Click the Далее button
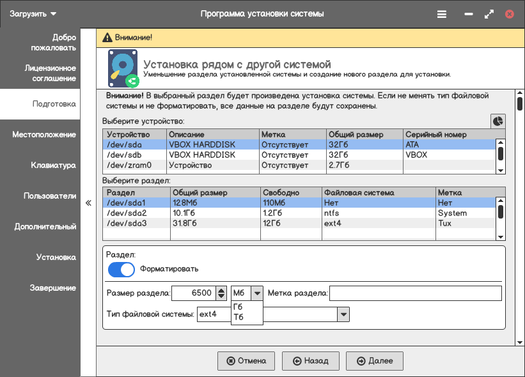525x377 pixels. tap(374, 361)
